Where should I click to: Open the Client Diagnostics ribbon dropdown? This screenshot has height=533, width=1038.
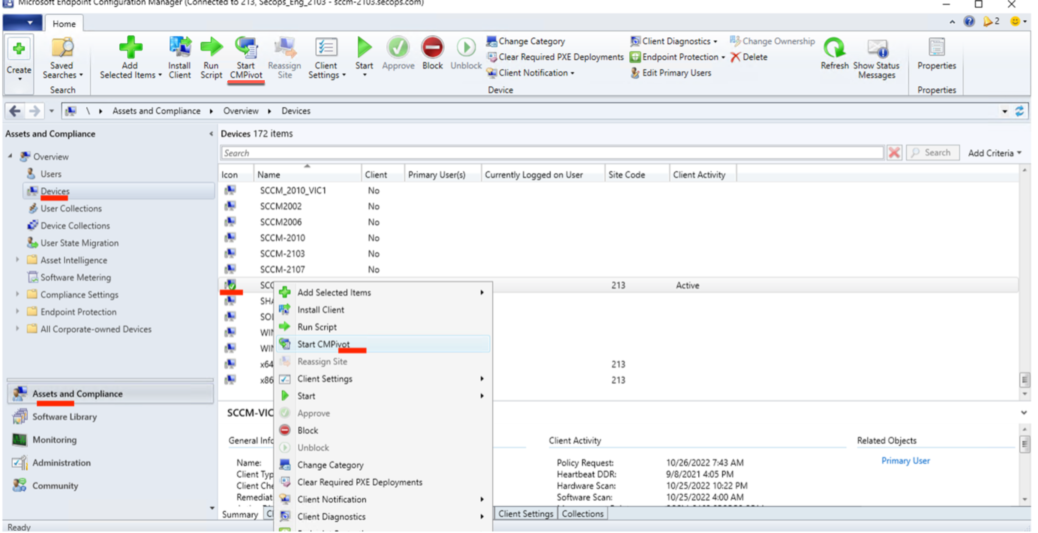click(674, 41)
